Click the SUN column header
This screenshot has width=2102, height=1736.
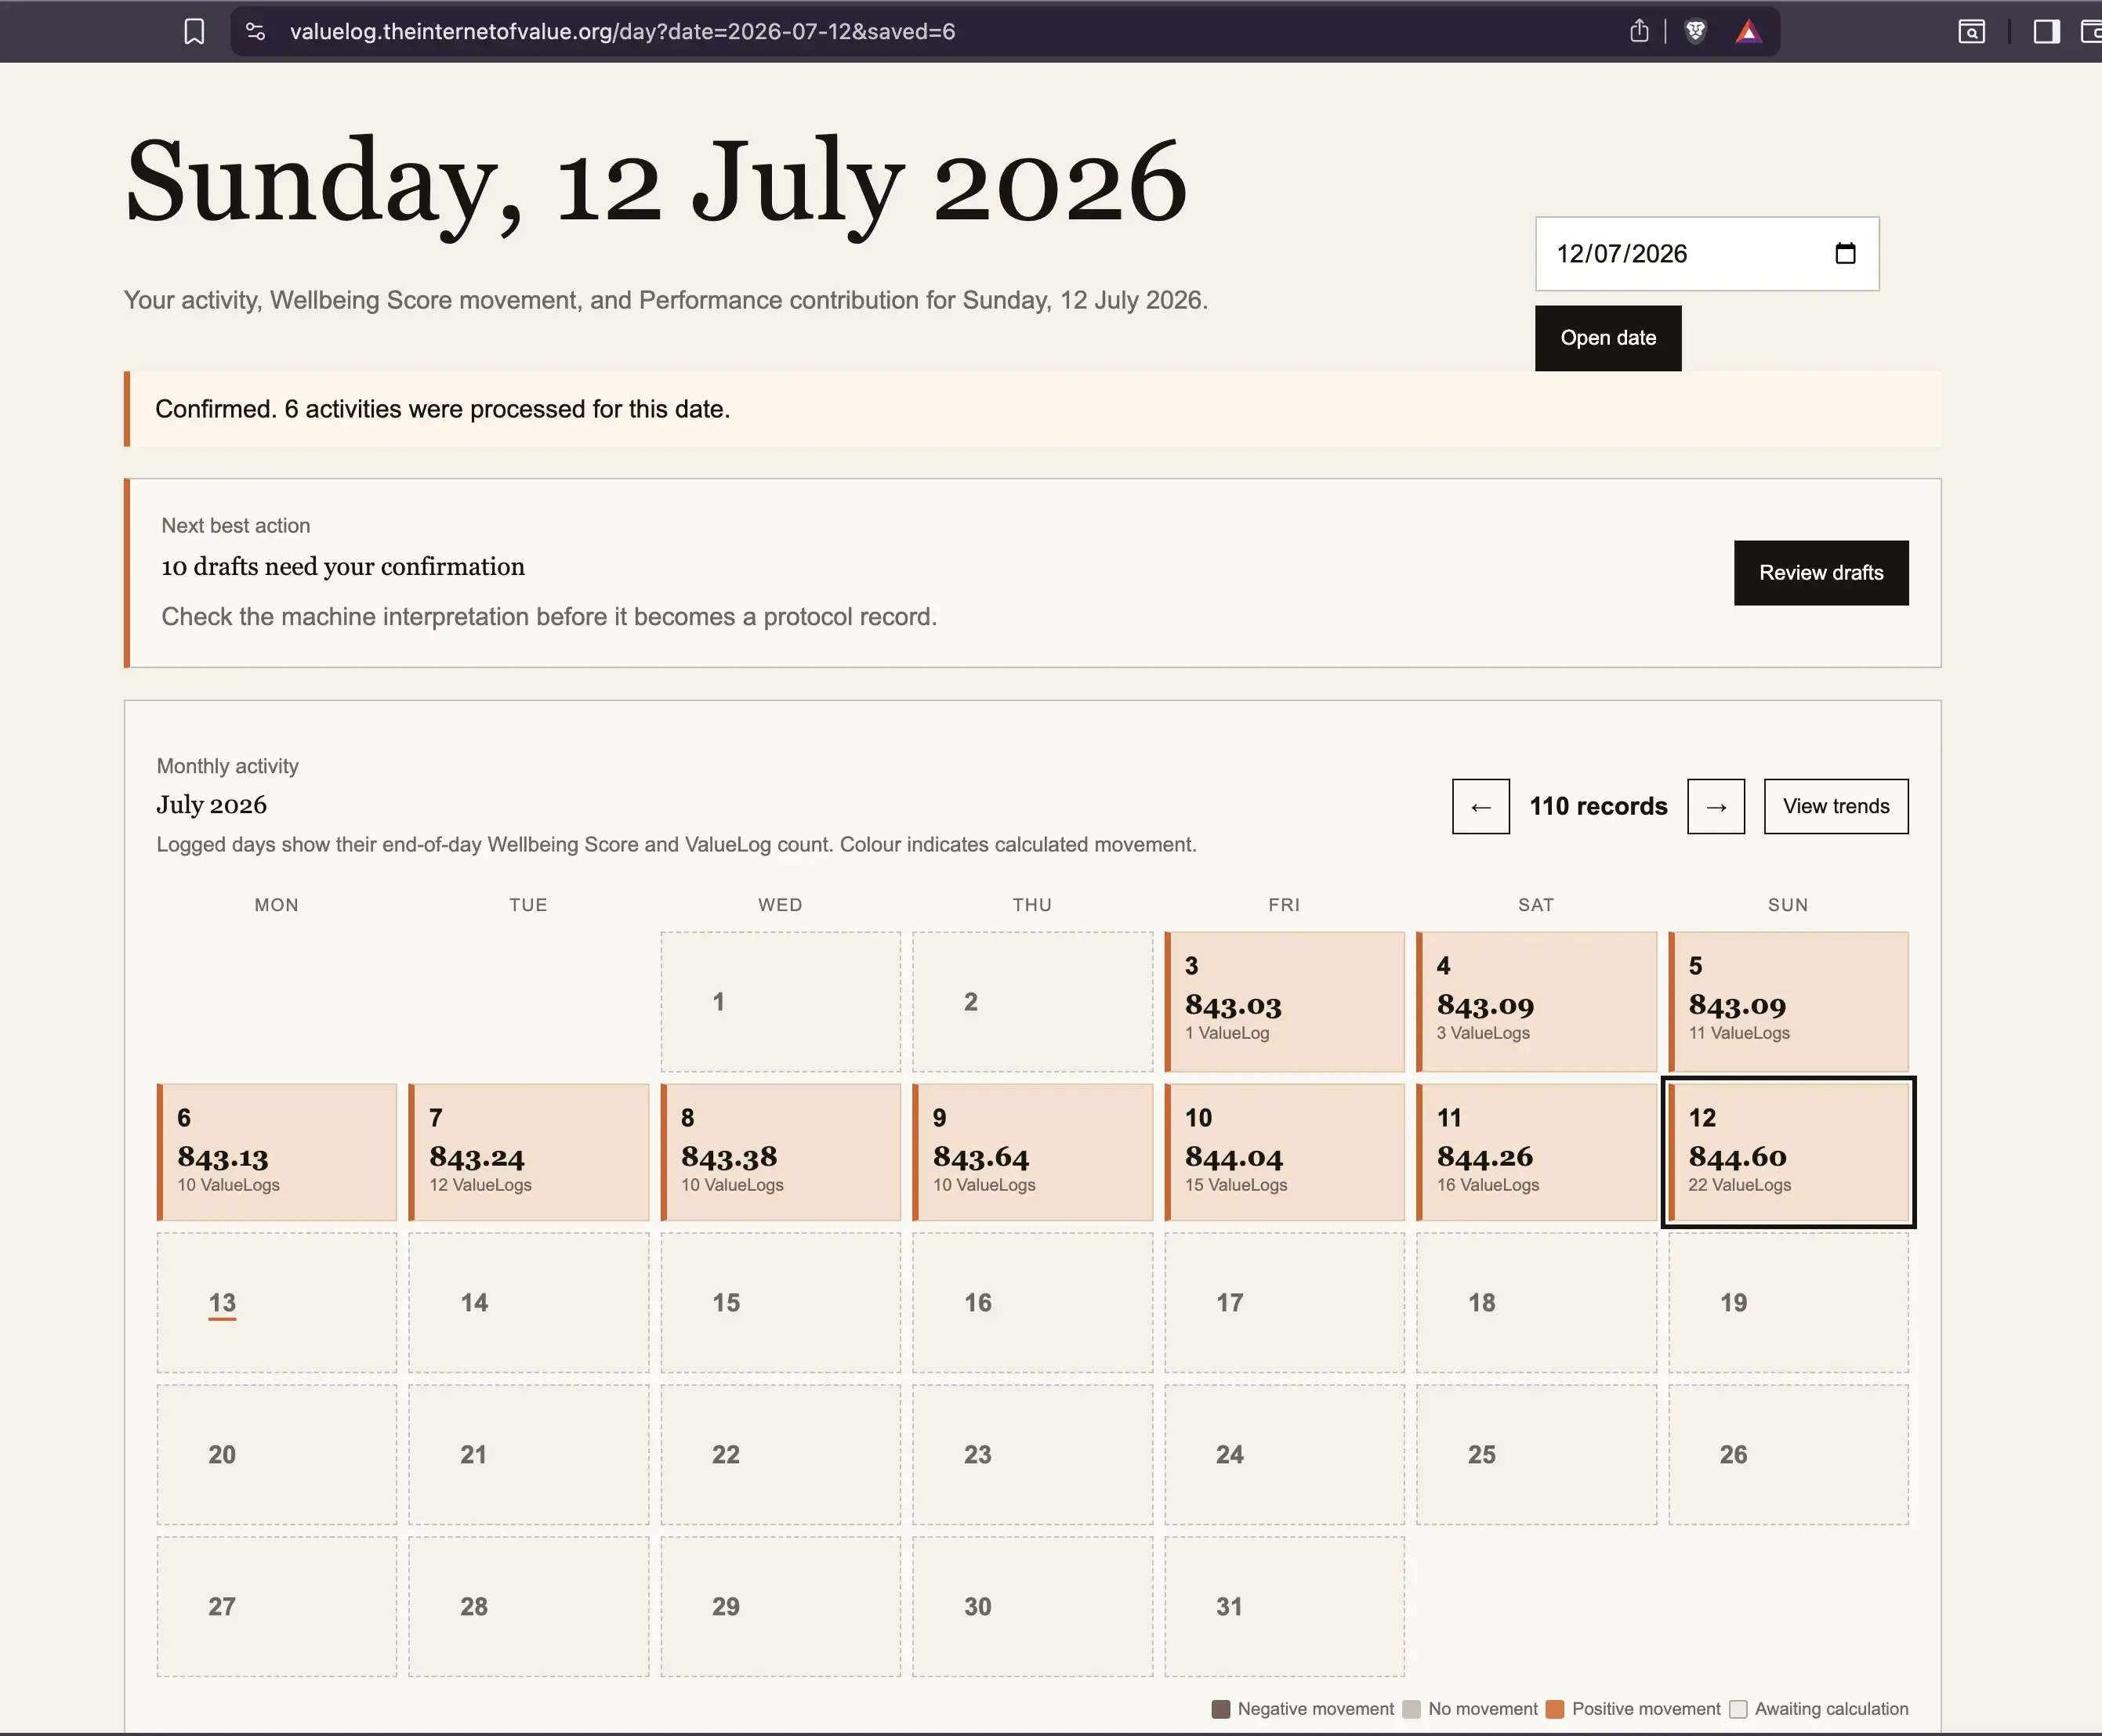[1788, 905]
